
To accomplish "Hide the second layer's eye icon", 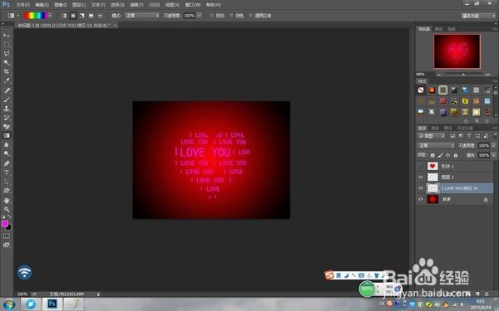I will pyautogui.click(x=421, y=177).
